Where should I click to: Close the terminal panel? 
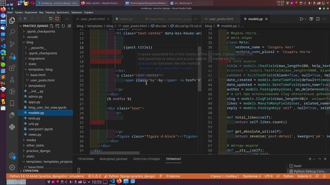(325, 159)
